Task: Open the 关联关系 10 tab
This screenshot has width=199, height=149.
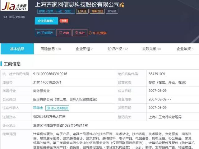Action: point(151,49)
